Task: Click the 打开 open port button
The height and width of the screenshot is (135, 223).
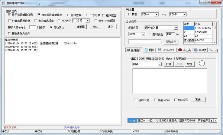Action: pos(169,64)
